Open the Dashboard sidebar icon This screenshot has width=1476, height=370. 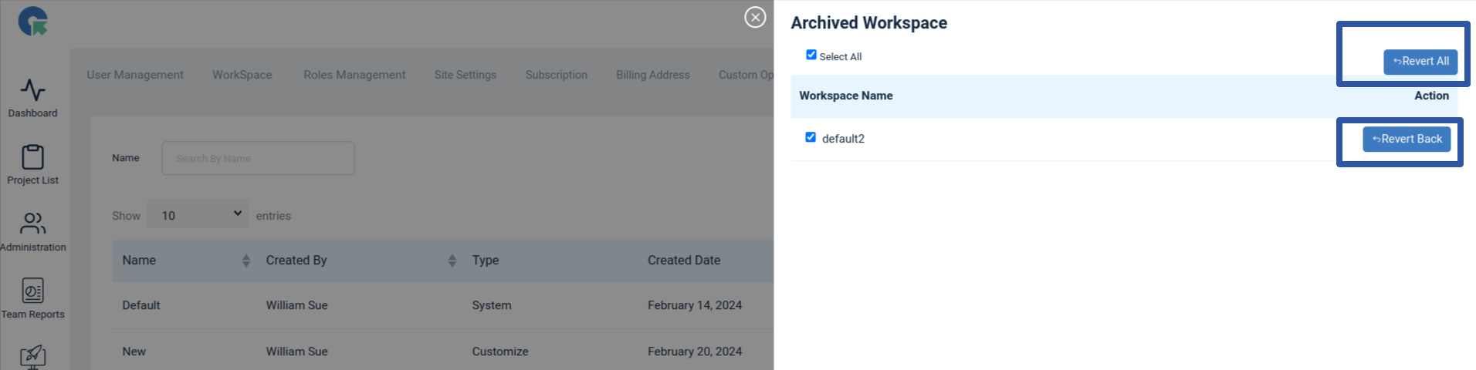[x=32, y=89]
